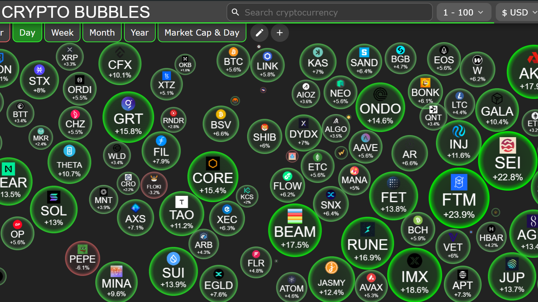Click the CRYPTO BUBBLES title logo

[75, 12]
